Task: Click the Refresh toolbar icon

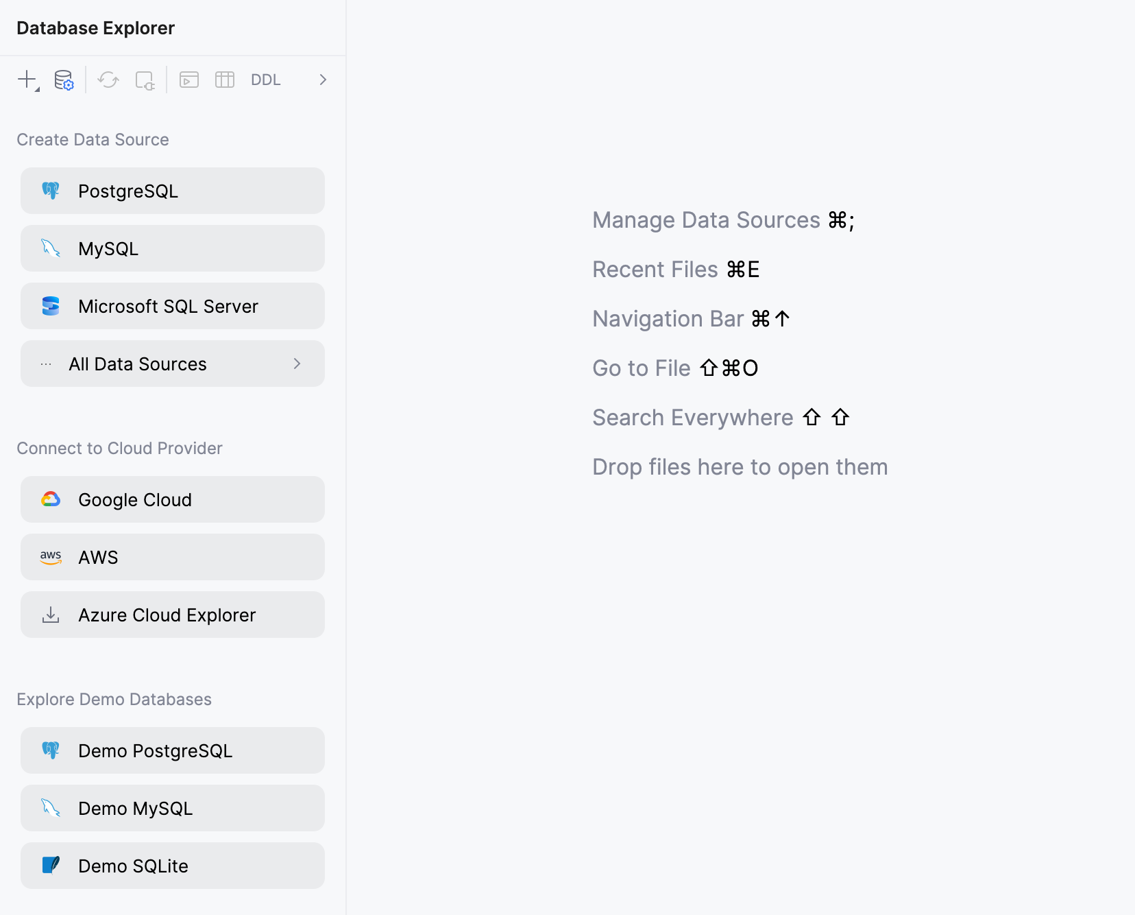Action: coord(108,80)
